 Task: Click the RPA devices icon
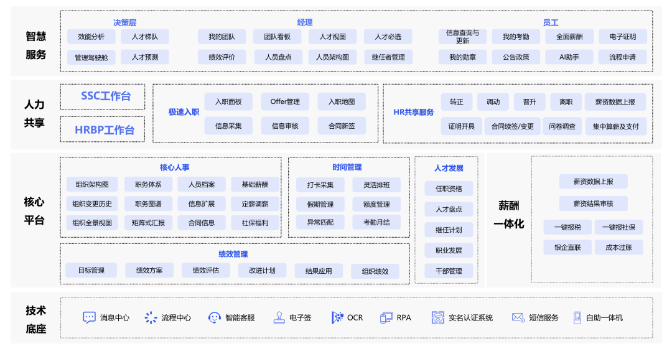[x=387, y=317]
